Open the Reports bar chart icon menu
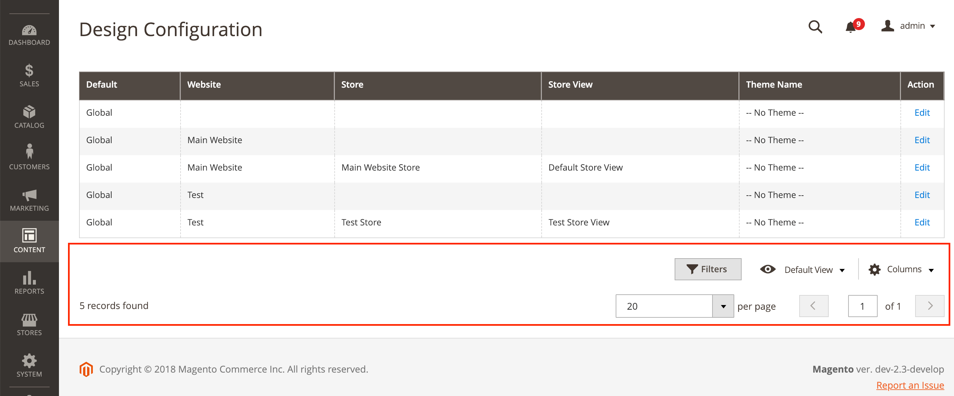 (x=29, y=283)
